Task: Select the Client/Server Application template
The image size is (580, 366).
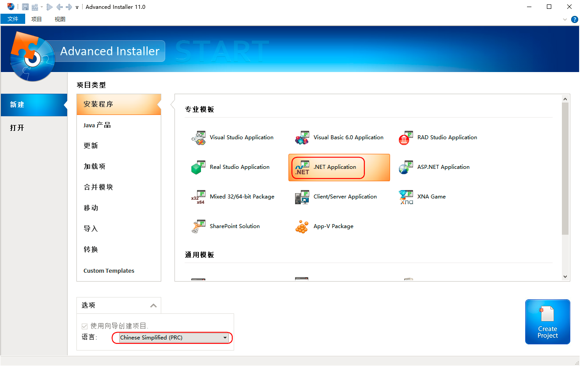Action: point(345,197)
